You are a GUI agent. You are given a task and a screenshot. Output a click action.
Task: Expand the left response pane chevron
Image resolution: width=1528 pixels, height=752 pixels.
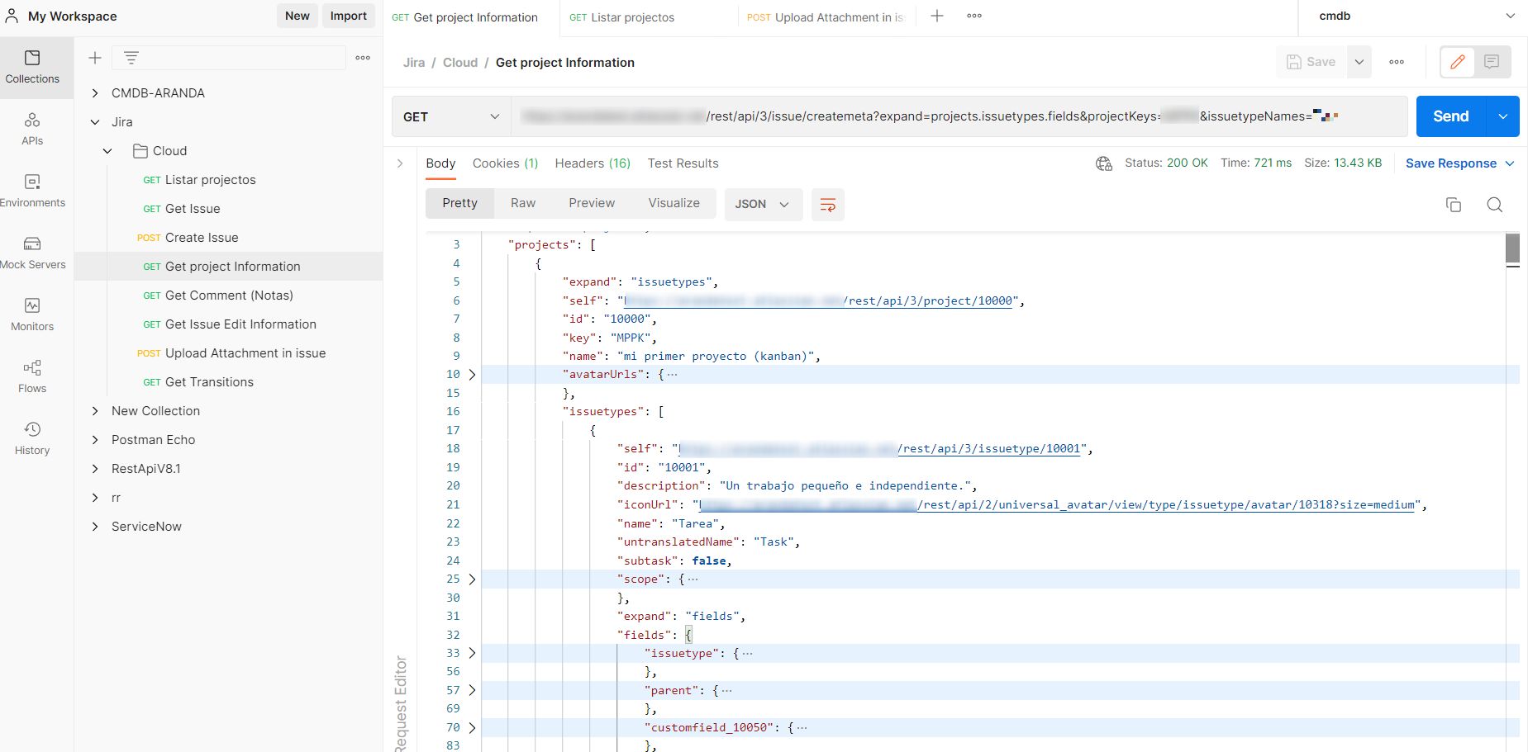[400, 163]
